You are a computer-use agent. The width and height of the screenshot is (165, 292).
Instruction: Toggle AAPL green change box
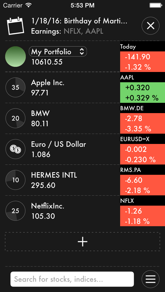tap(142, 93)
